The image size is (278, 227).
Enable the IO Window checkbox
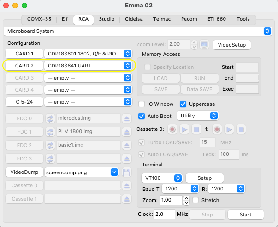[142, 104]
